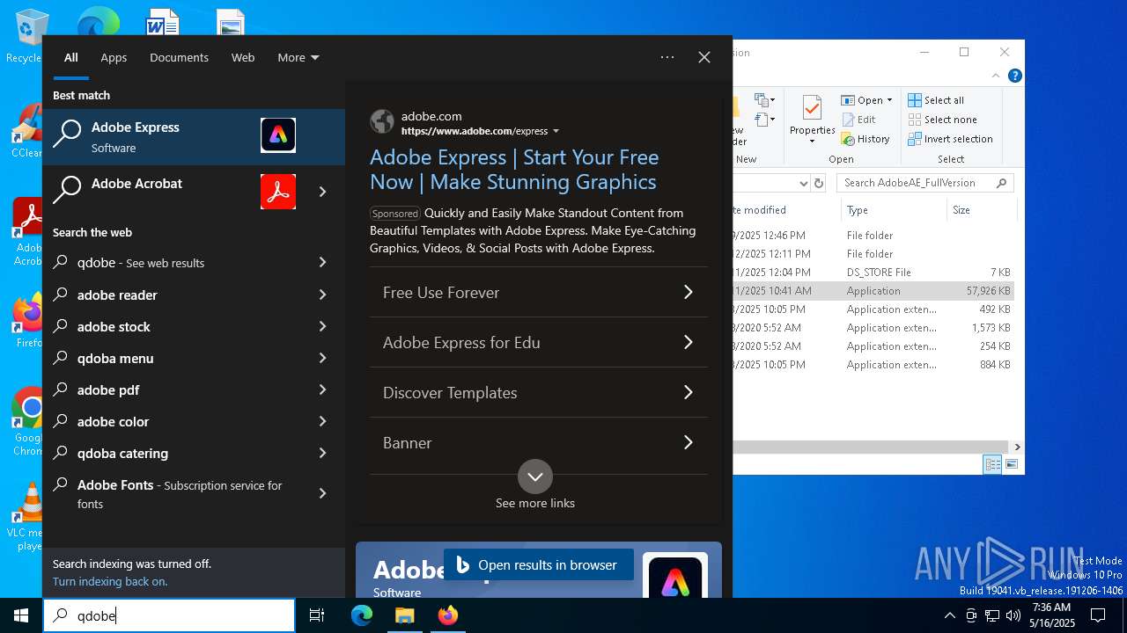Select the 57,926 KB Application row

tap(873, 291)
